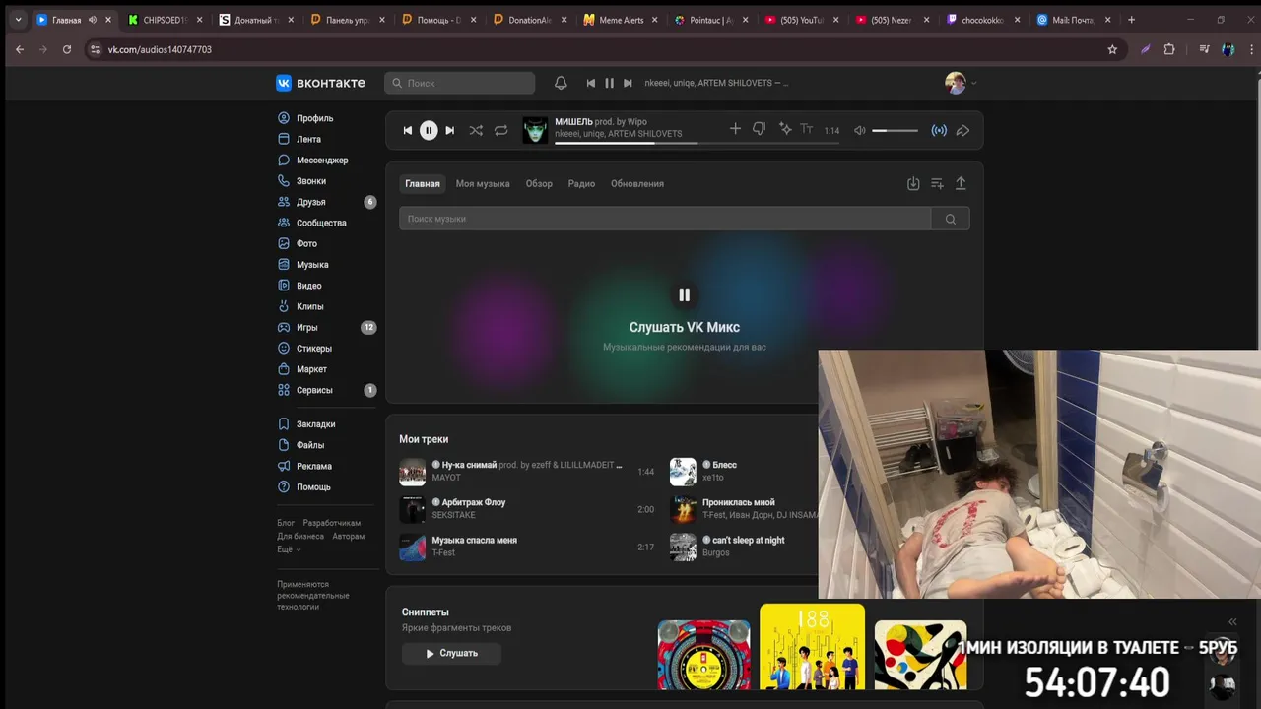Image resolution: width=1261 pixels, height=709 pixels.
Task: Switch to the DonationAlerts browser tab
Action: tap(529, 20)
